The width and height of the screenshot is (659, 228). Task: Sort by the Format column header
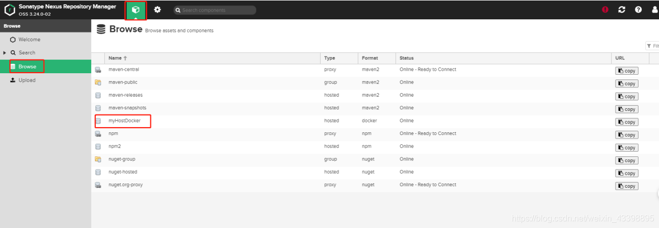click(x=377, y=58)
